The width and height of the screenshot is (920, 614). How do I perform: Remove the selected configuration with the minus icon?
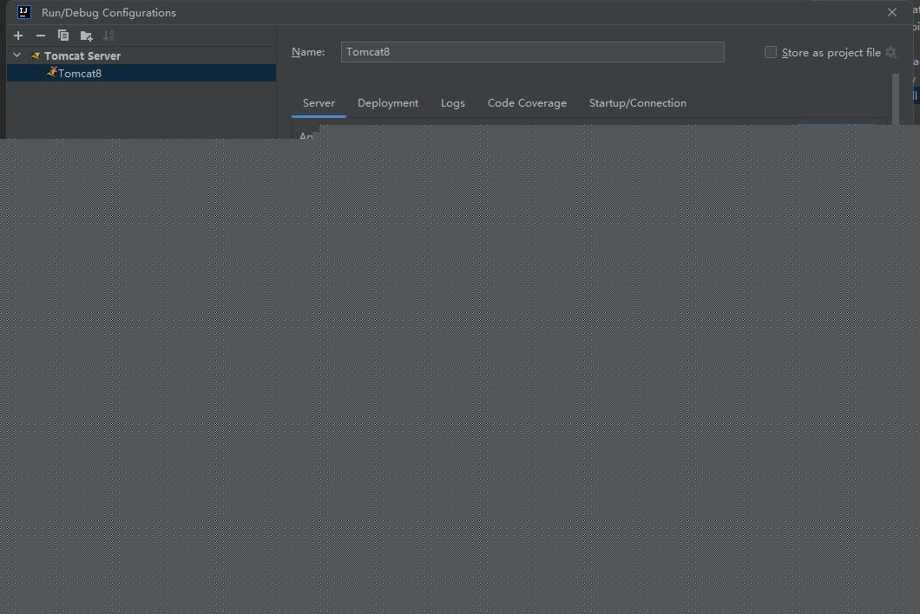pos(41,36)
